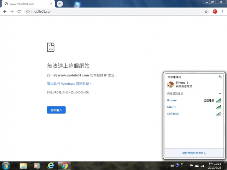This screenshot has width=227, height=170.
Task: Click the 重新載入 reload button
Action: click(56, 110)
